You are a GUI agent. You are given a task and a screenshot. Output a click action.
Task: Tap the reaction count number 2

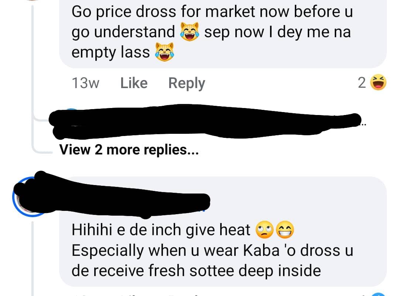(x=362, y=83)
